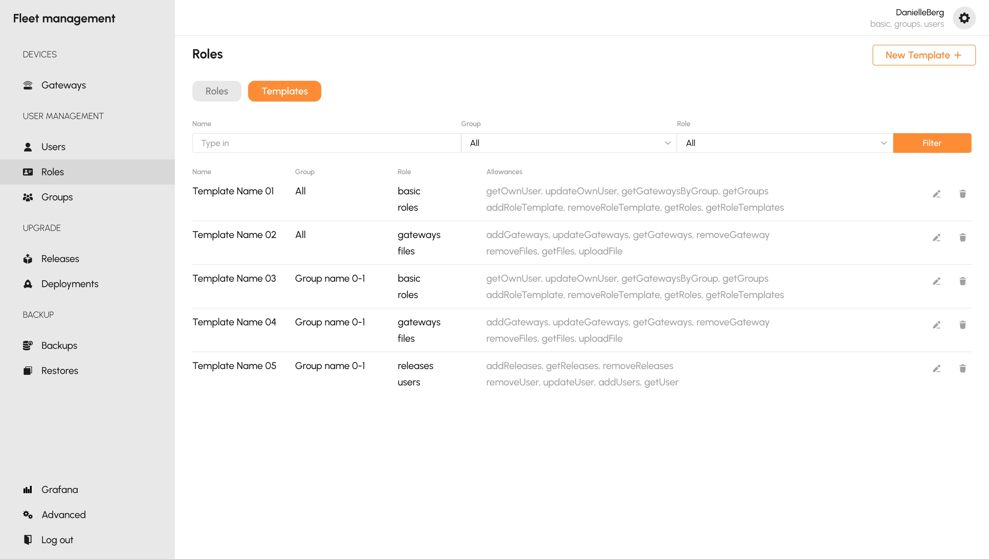The height and width of the screenshot is (559, 989).
Task: Click the New Template button
Action: [924, 55]
